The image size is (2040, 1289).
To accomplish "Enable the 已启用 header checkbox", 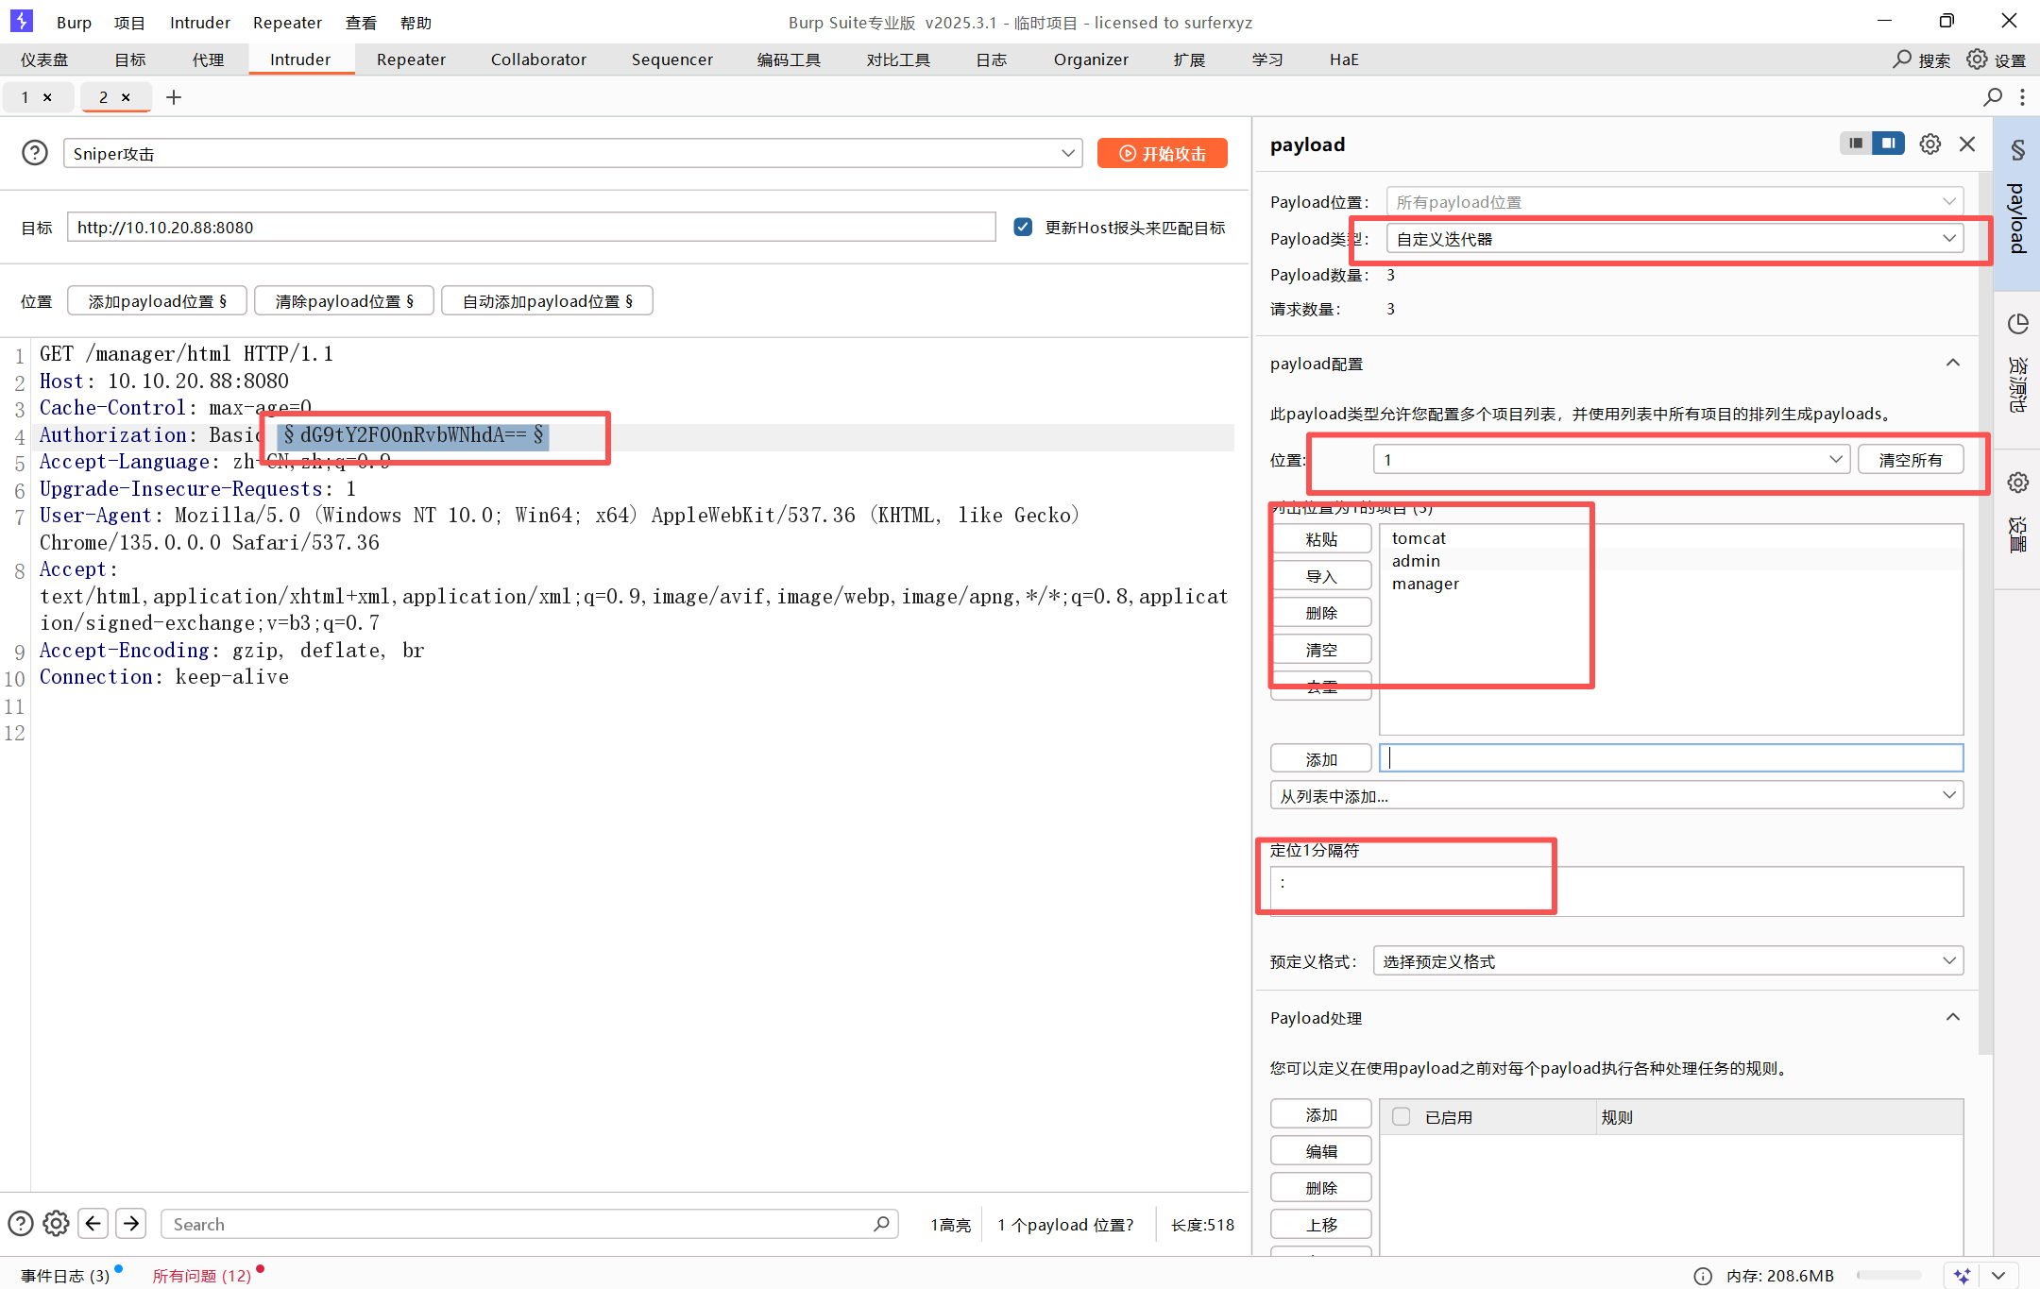I will point(1402,1117).
